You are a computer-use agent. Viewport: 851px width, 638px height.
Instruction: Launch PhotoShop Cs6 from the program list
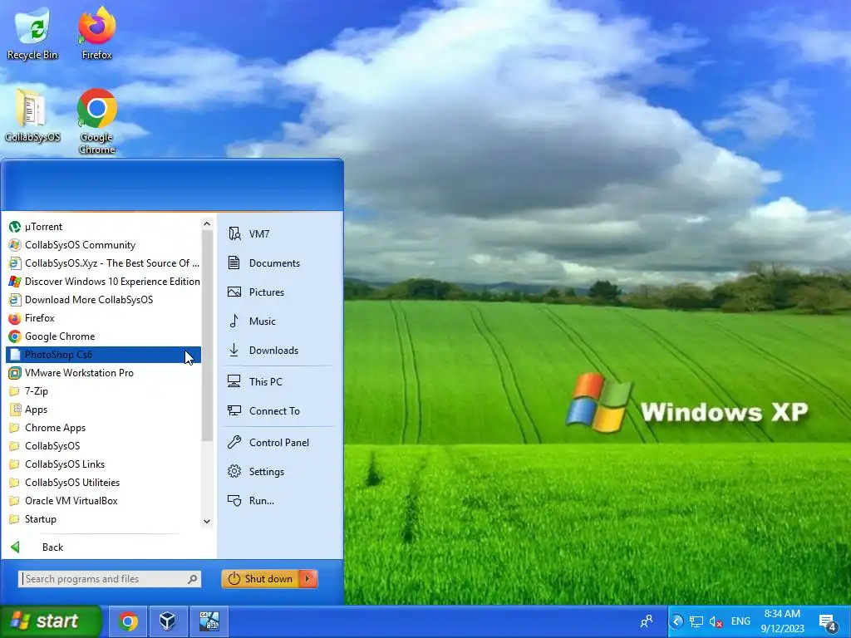(x=103, y=355)
